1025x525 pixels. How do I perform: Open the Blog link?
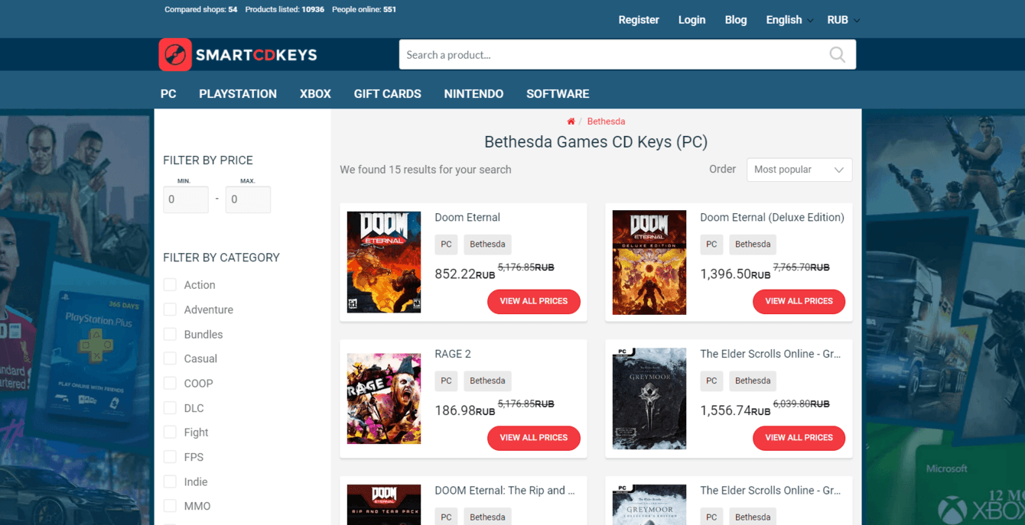[x=736, y=20]
